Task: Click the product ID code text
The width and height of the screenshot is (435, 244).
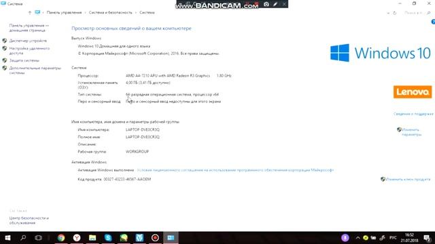Action: 127,179
